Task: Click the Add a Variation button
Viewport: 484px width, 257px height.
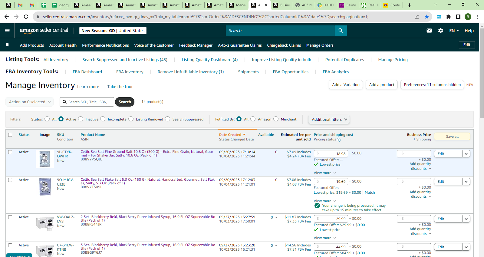Action: click(346, 85)
